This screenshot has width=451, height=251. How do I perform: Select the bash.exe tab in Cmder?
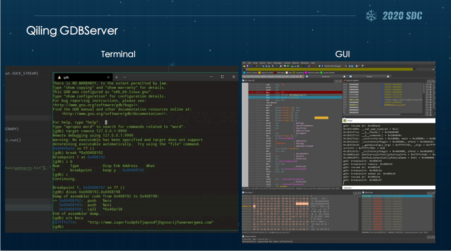pos(348,187)
